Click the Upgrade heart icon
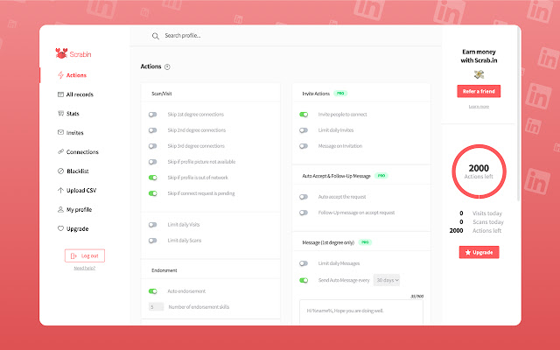The image size is (560, 350). point(60,228)
